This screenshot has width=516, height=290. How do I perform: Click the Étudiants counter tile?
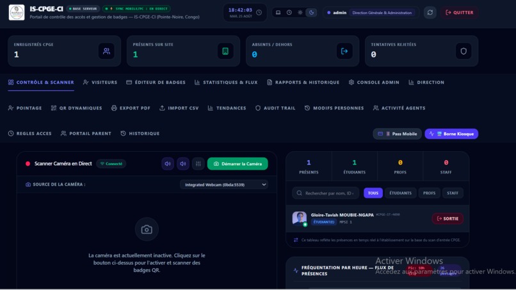click(x=355, y=166)
